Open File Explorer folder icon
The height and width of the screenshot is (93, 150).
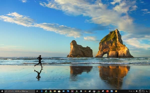tap(55, 91)
